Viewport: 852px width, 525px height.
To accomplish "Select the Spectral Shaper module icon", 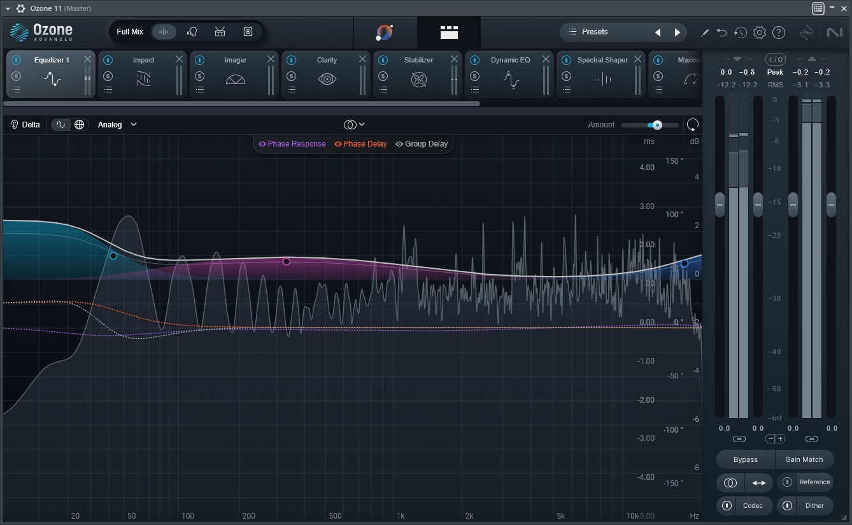I will (x=602, y=80).
